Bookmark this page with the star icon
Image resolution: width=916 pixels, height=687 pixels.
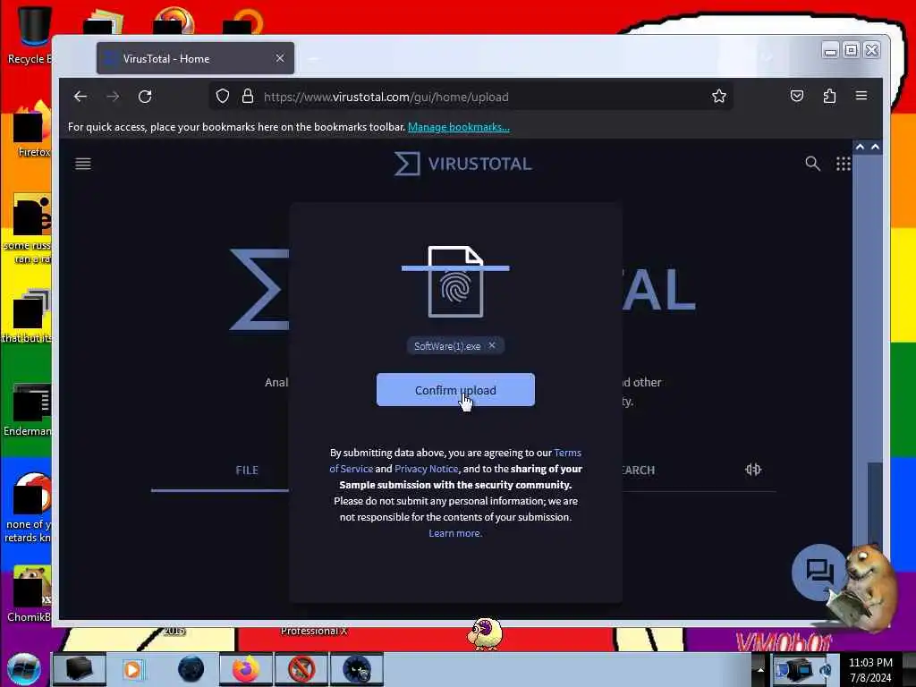point(719,97)
